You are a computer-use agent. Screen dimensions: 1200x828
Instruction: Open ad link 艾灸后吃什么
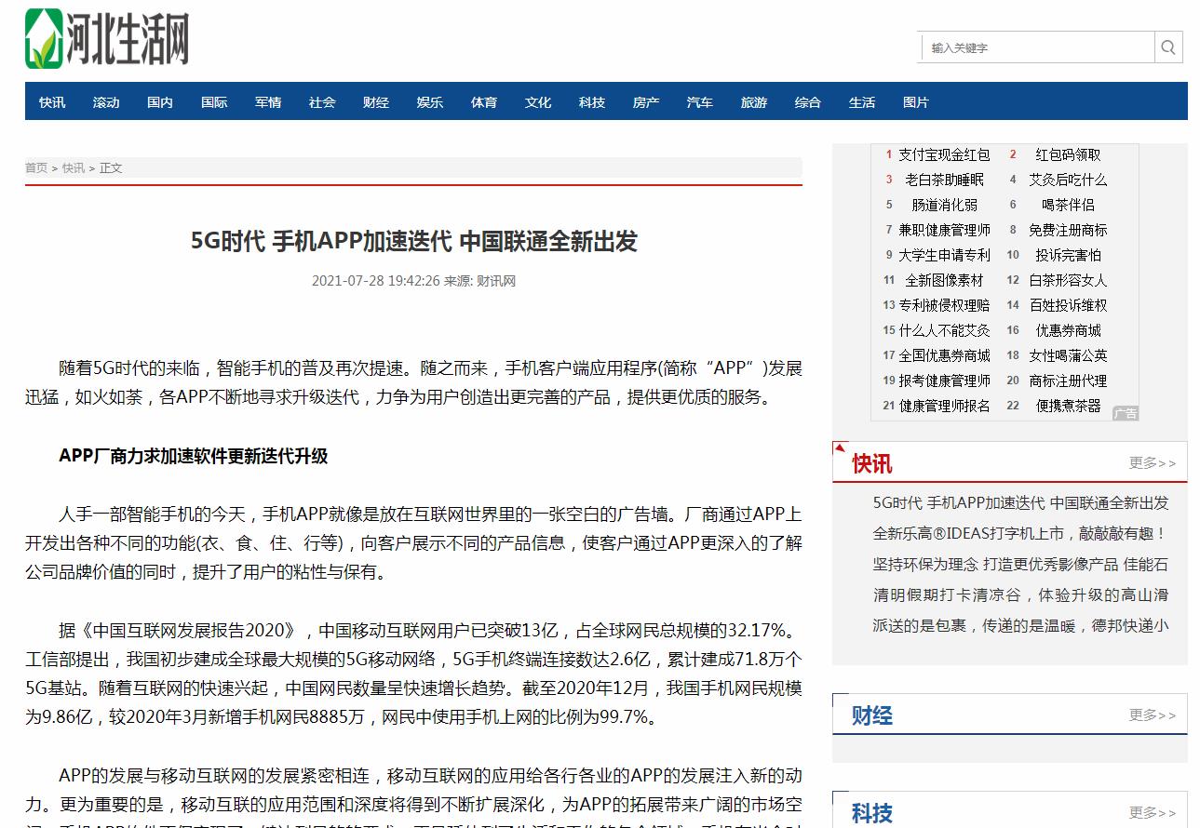[1068, 180]
